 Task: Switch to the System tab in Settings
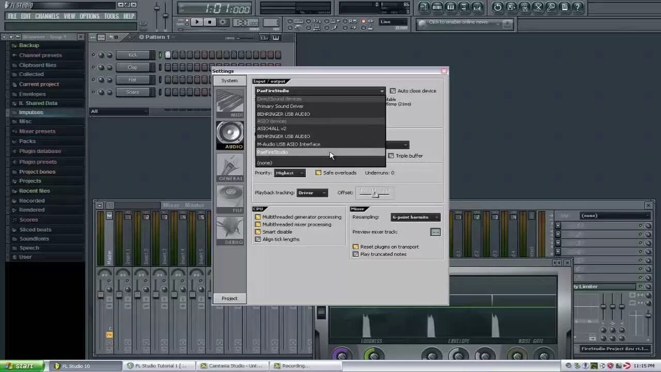(x=229, y=81)
